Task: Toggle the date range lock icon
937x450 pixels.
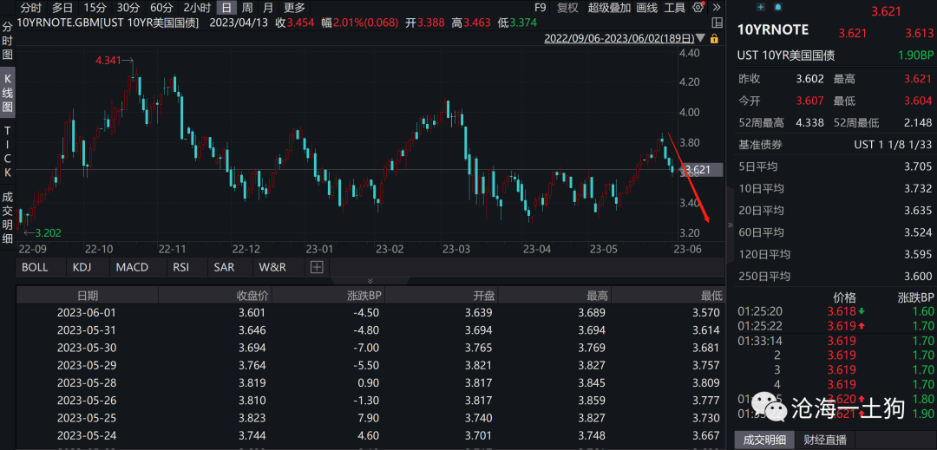Action: coord(716,39)
